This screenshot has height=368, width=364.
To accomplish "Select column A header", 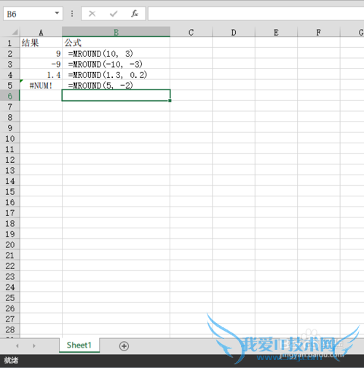I will pyautogui.click(x=41, y=32).
